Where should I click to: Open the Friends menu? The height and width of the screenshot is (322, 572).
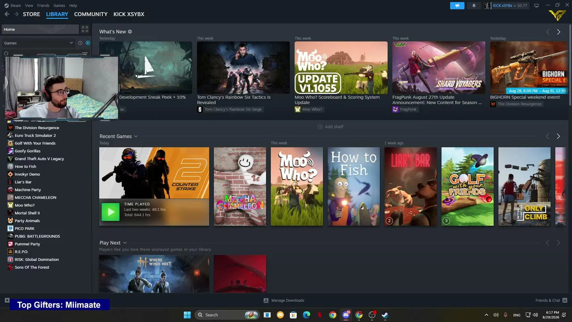43,6
